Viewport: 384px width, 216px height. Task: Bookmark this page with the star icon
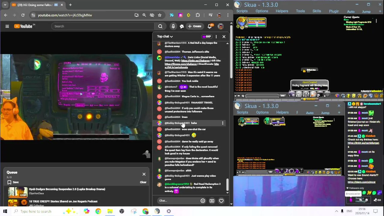pos(160,15)
